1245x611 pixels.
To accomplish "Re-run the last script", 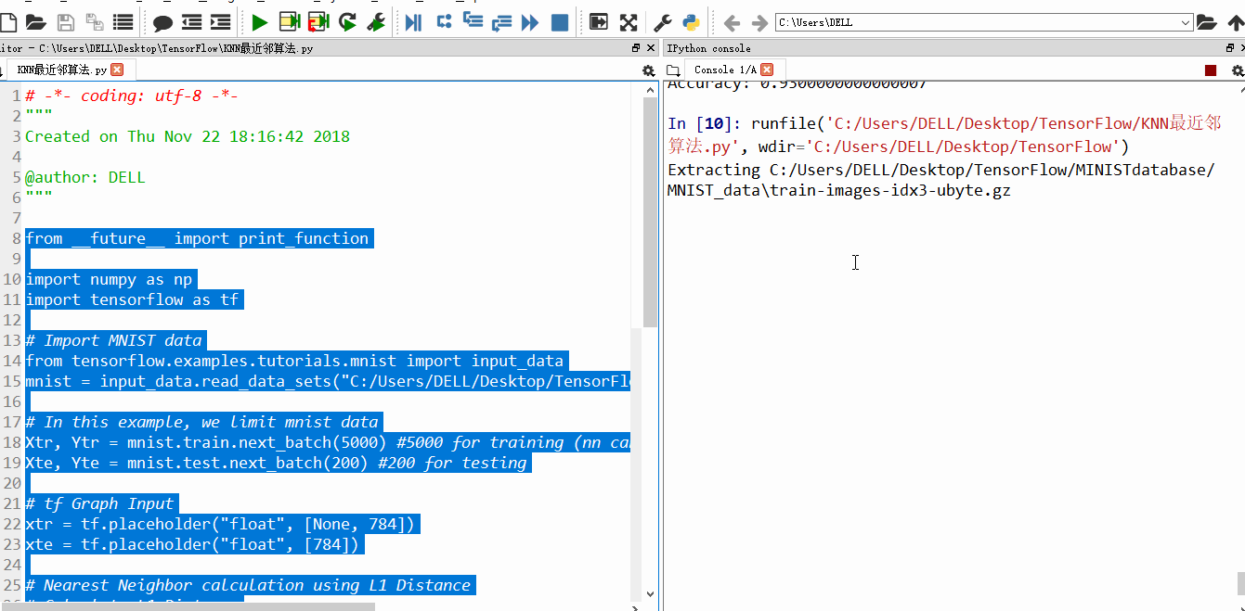I will [347, 22].
